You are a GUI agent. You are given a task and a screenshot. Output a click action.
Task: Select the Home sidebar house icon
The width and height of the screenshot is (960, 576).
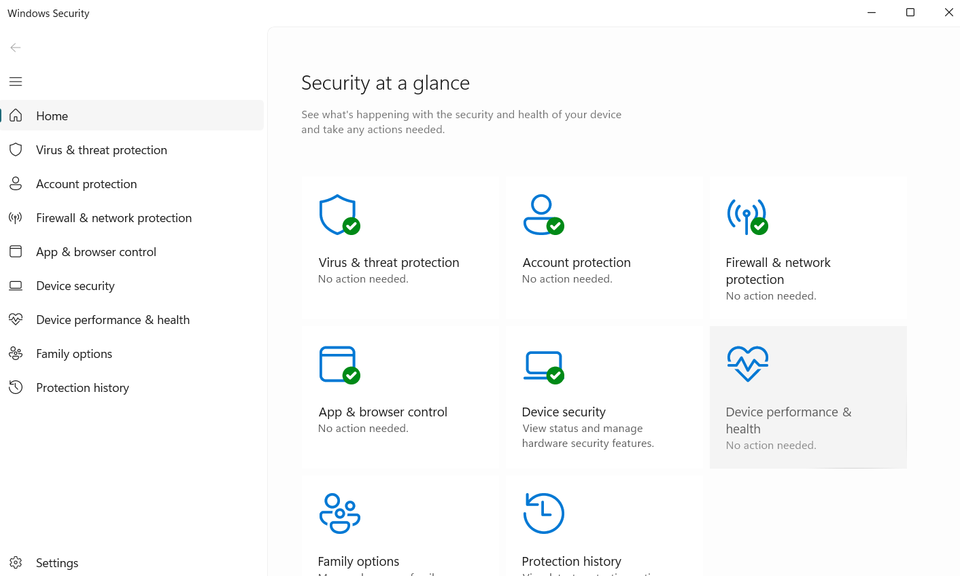(16, 115)
